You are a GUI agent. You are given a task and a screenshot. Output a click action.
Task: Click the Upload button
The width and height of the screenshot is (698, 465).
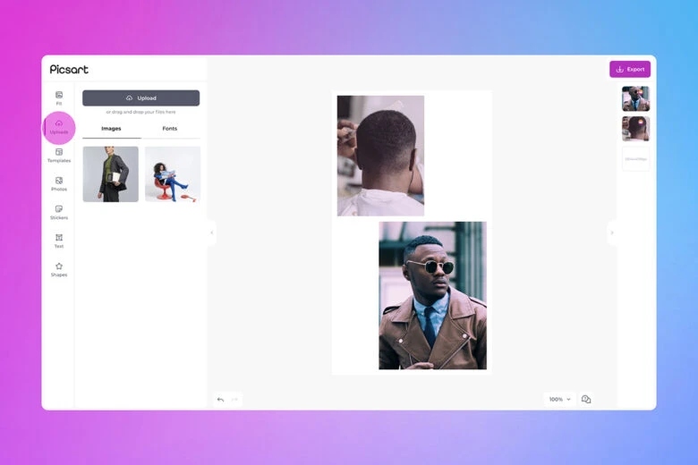[x=141, y=97]
